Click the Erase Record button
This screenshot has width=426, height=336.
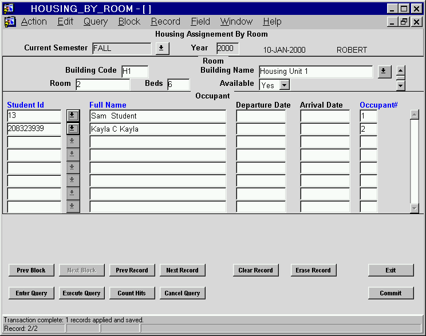pos(314,270)
